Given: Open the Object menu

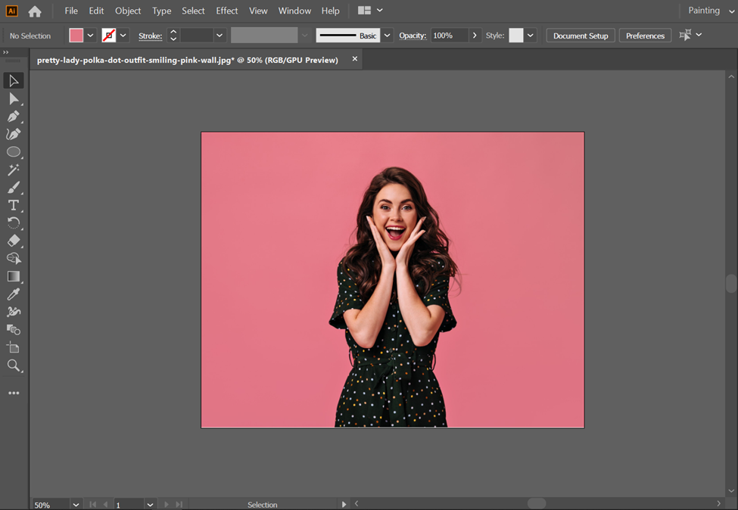Looking at the screenshot, I should click(128, 11).
